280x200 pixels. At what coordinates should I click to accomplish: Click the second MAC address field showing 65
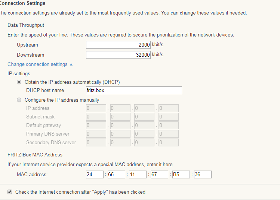point(116,174)
